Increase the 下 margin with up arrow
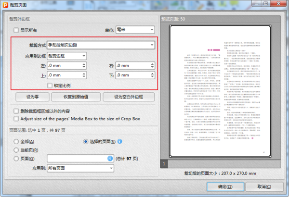This screenshot has width=289, height=197. click(152, 74)
